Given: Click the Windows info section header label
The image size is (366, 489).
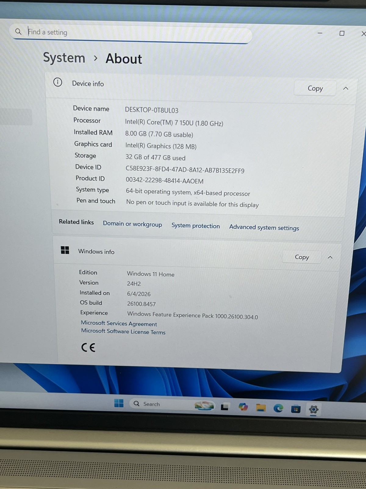Looking at the screenshot, I should tap(96, 251).
